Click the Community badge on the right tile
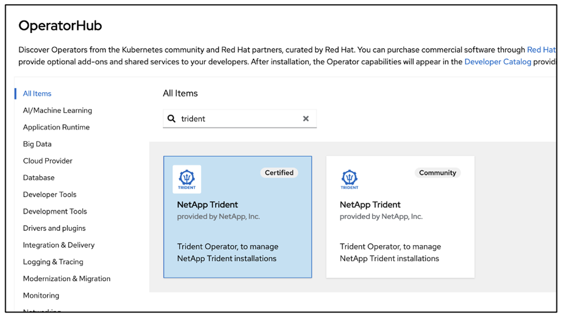Viewport: 561px width, 317px height. tap(437, 173)
